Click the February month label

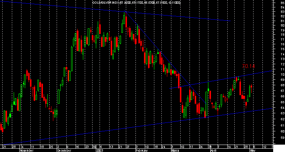tap(142, 151)
